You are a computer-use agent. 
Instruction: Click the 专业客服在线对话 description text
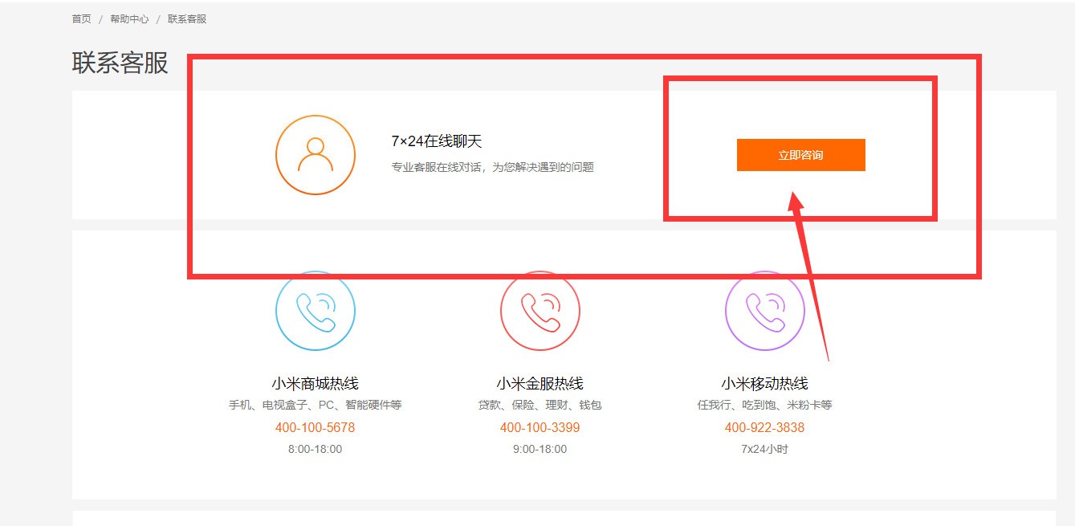pyautogui.click(x=492, y=167)
